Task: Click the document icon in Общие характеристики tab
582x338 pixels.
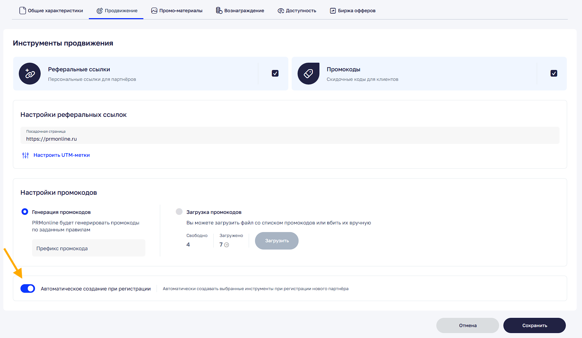Action: [22, 11]
